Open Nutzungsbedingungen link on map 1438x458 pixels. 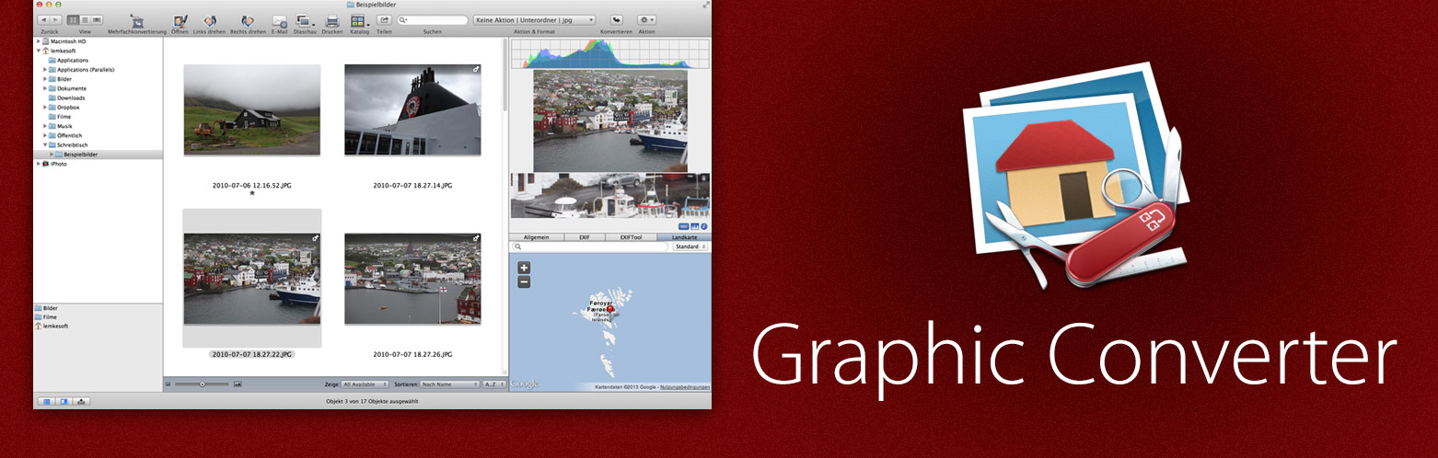pyautogui.click(x=685, y=387)
